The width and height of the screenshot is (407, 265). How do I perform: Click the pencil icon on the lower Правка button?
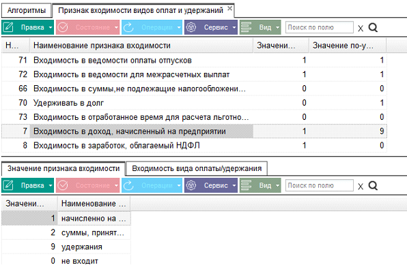(8, 185)
